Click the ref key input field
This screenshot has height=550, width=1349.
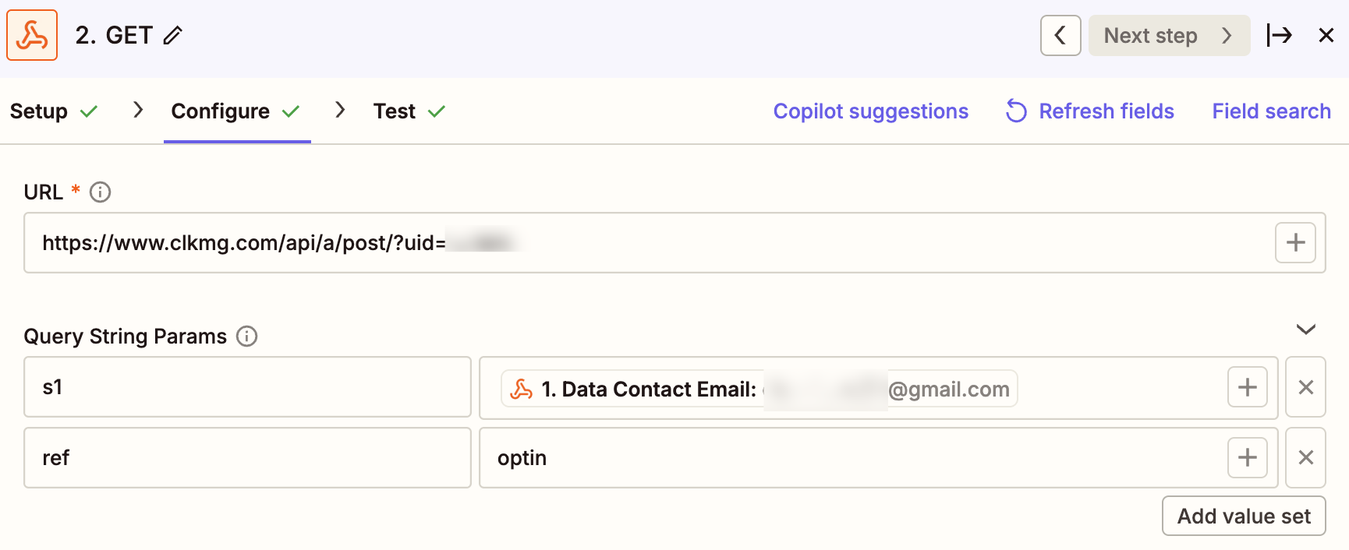pos(247,457)
